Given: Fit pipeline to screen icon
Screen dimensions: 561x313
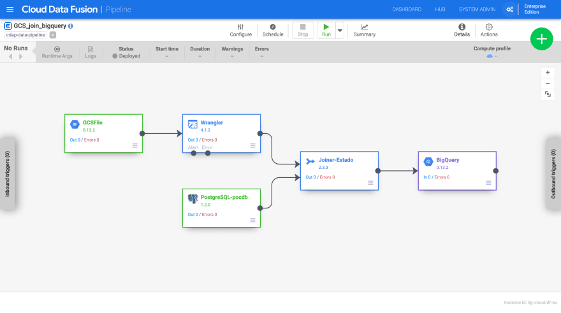Looking at the screenshot, I should coord(548,94).
